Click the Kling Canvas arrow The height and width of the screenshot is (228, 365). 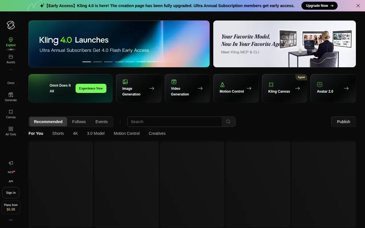point(297,88)
